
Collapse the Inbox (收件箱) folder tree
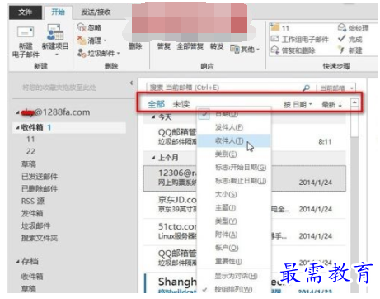click(x=17, y=127)
